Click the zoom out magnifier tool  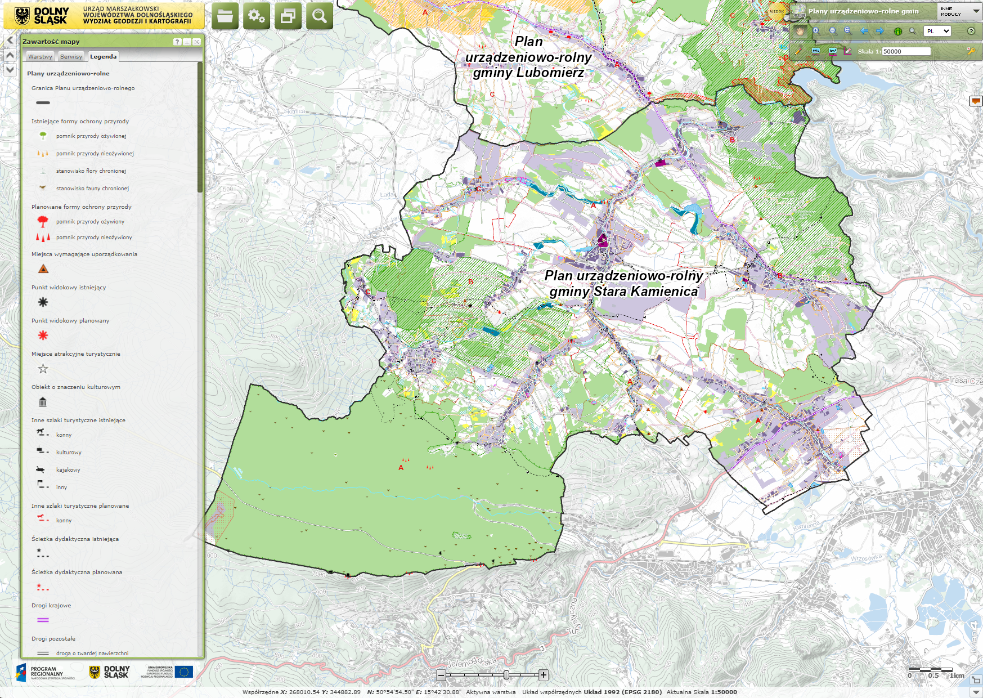point(833,32)
